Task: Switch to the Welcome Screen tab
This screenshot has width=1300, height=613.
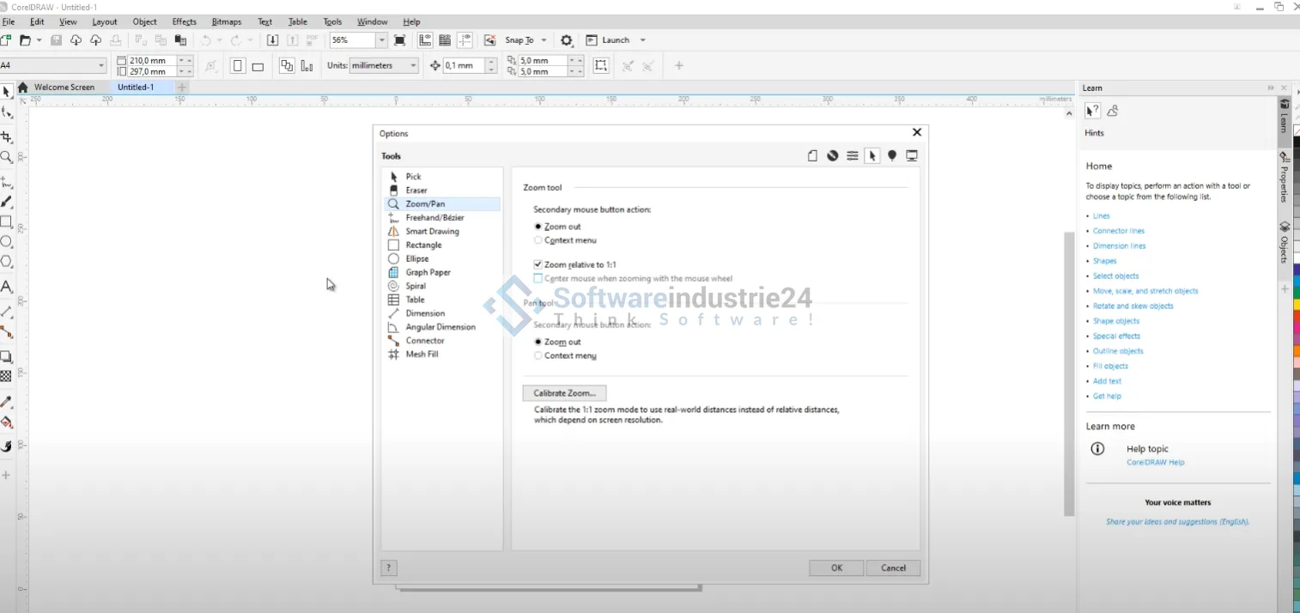Action: tap(64, 87)
